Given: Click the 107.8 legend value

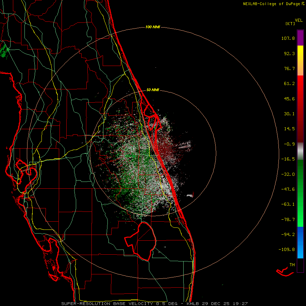Looking at the screenshot, I should tap(288, 38).
